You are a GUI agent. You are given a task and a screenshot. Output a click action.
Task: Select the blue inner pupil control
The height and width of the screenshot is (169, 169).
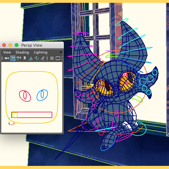pyautogui.click(x=42, y=94)
